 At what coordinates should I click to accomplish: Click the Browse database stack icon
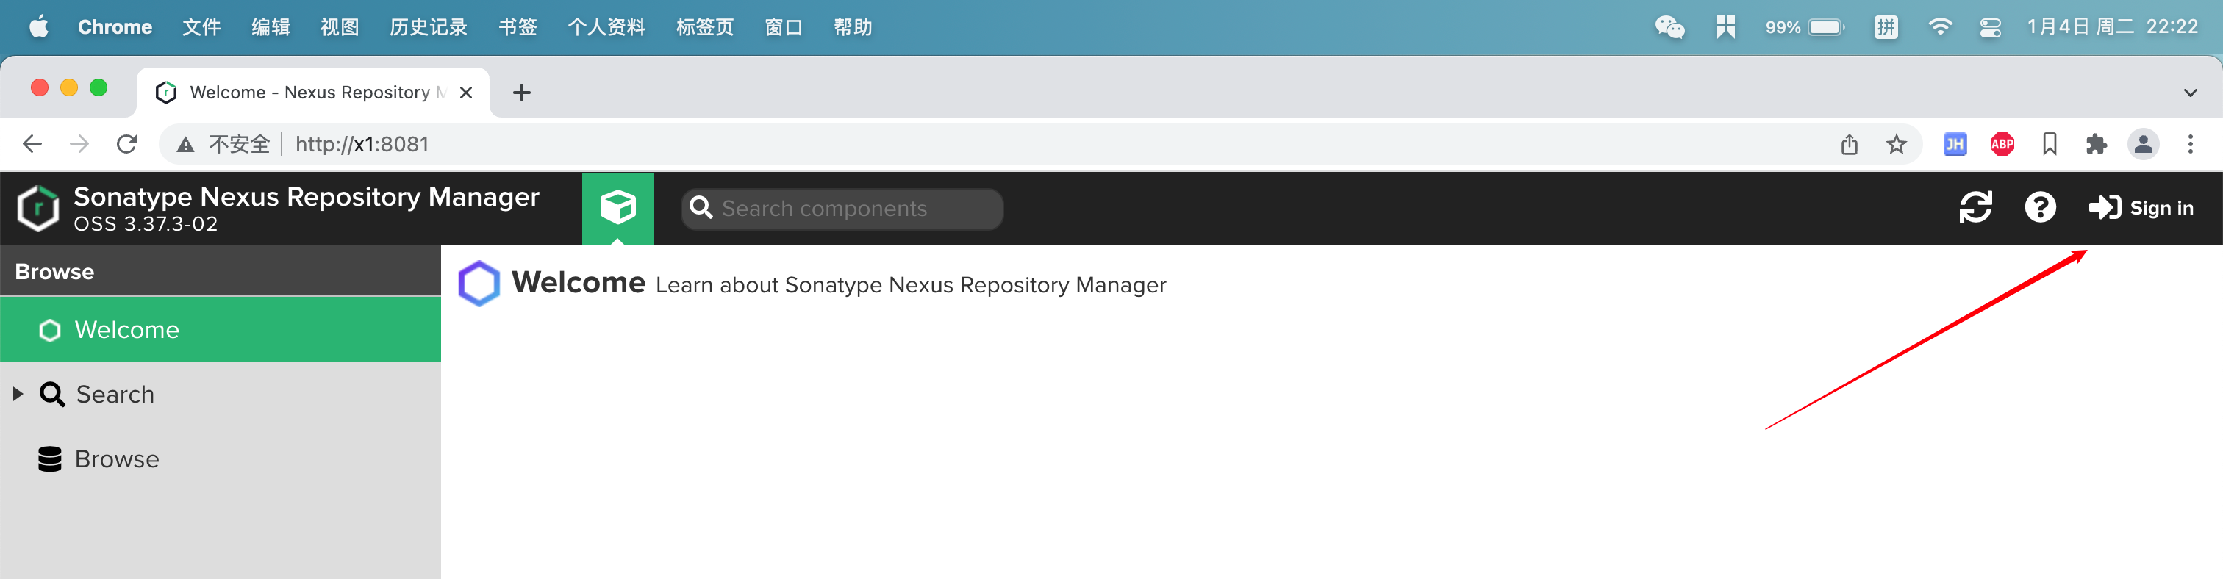50,459
